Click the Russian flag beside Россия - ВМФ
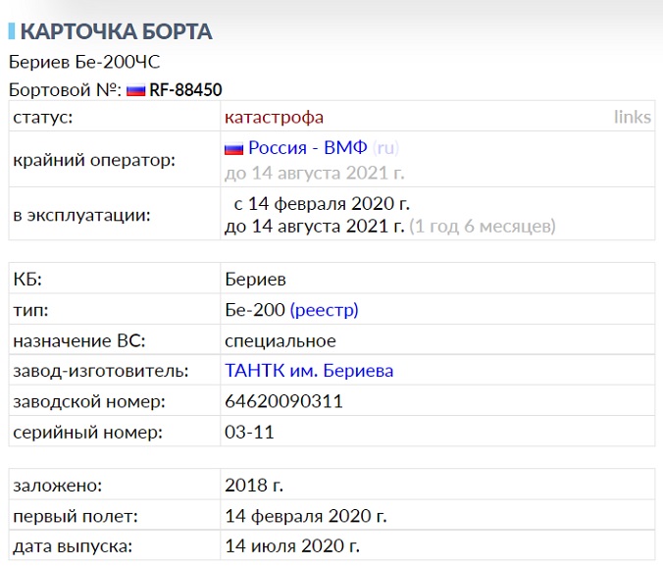 click(x=233, y=149)
